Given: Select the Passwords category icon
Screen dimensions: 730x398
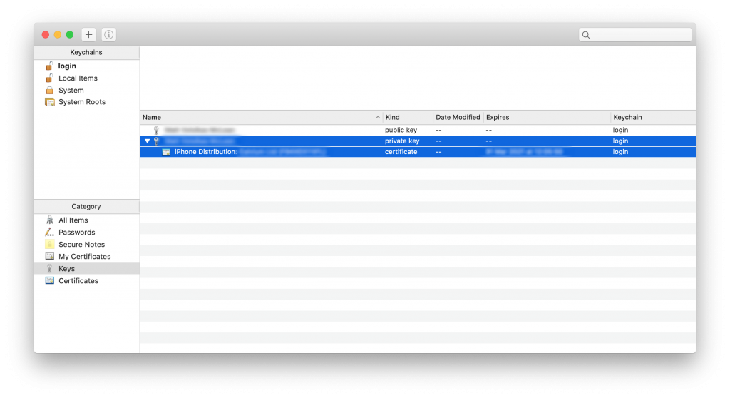Looking at the screenshot, I should coord(49,232).
